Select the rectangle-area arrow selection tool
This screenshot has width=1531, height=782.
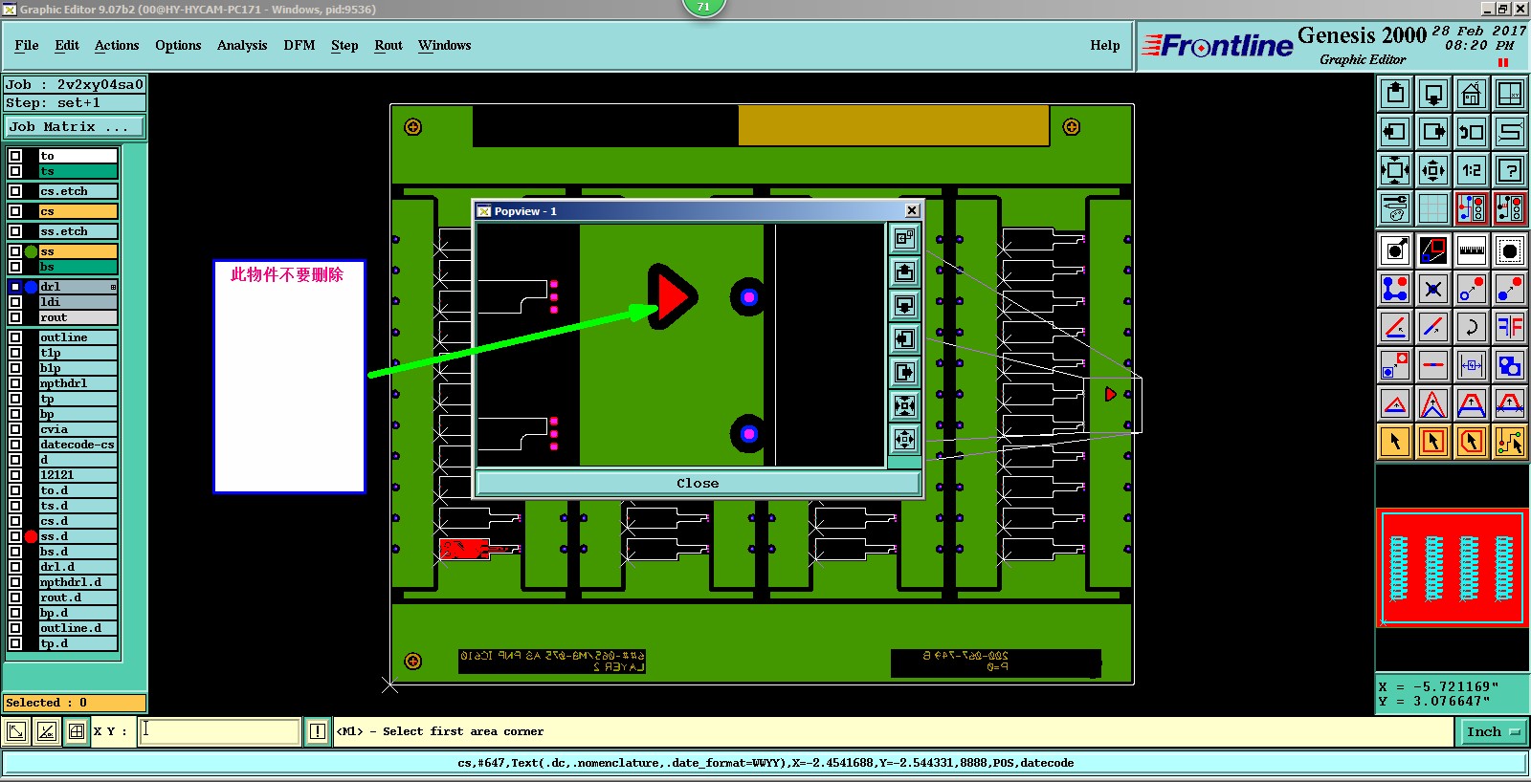coord(1433,442)
